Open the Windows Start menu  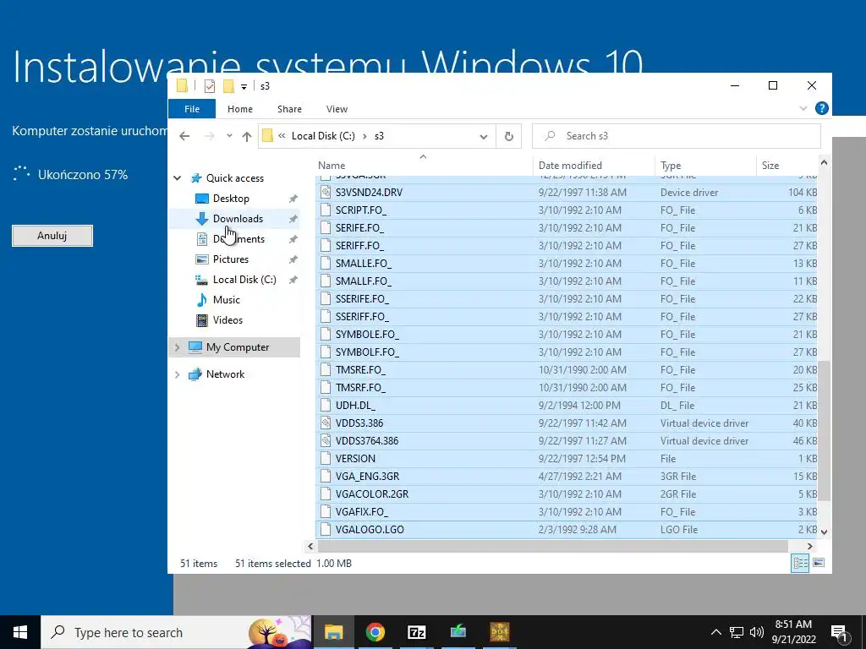click(x=20, y=632)
